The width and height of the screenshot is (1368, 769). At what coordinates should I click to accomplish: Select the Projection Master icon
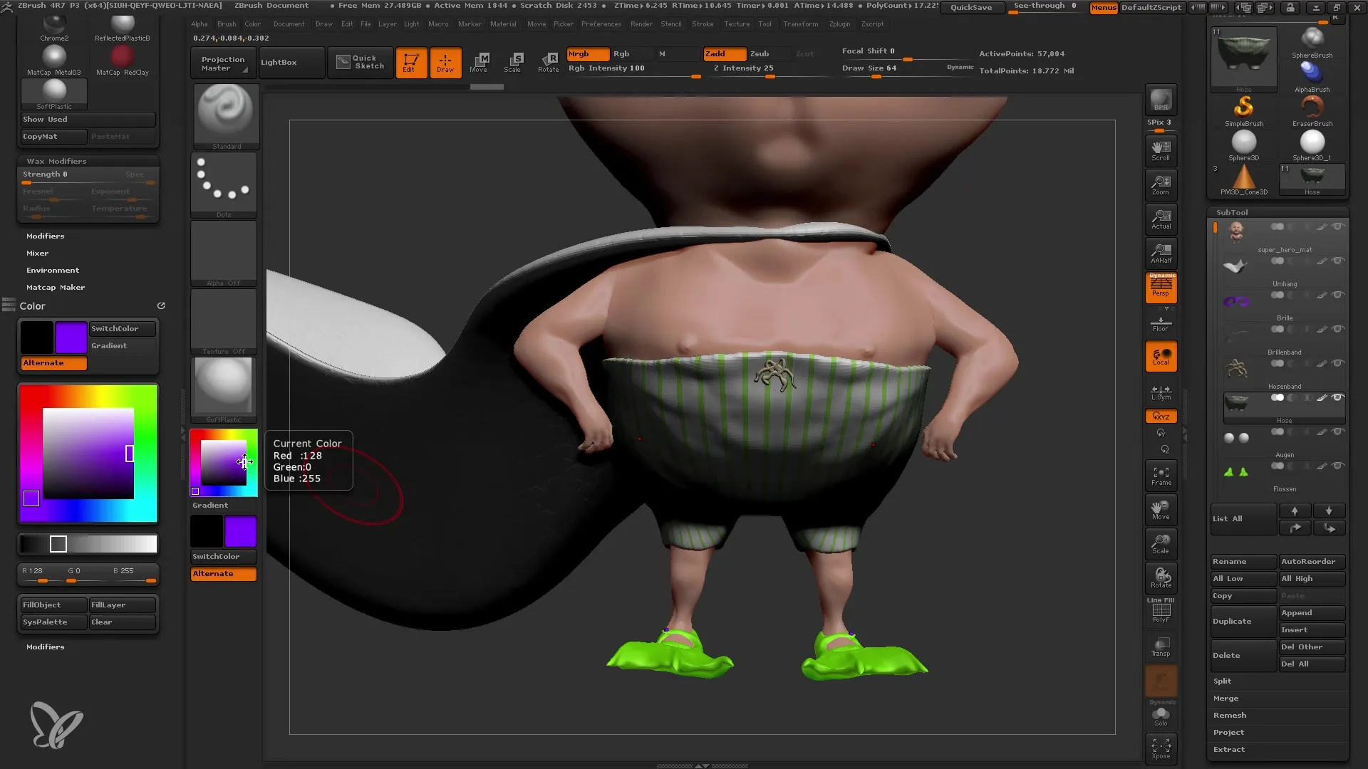click(x=224, y=61)
